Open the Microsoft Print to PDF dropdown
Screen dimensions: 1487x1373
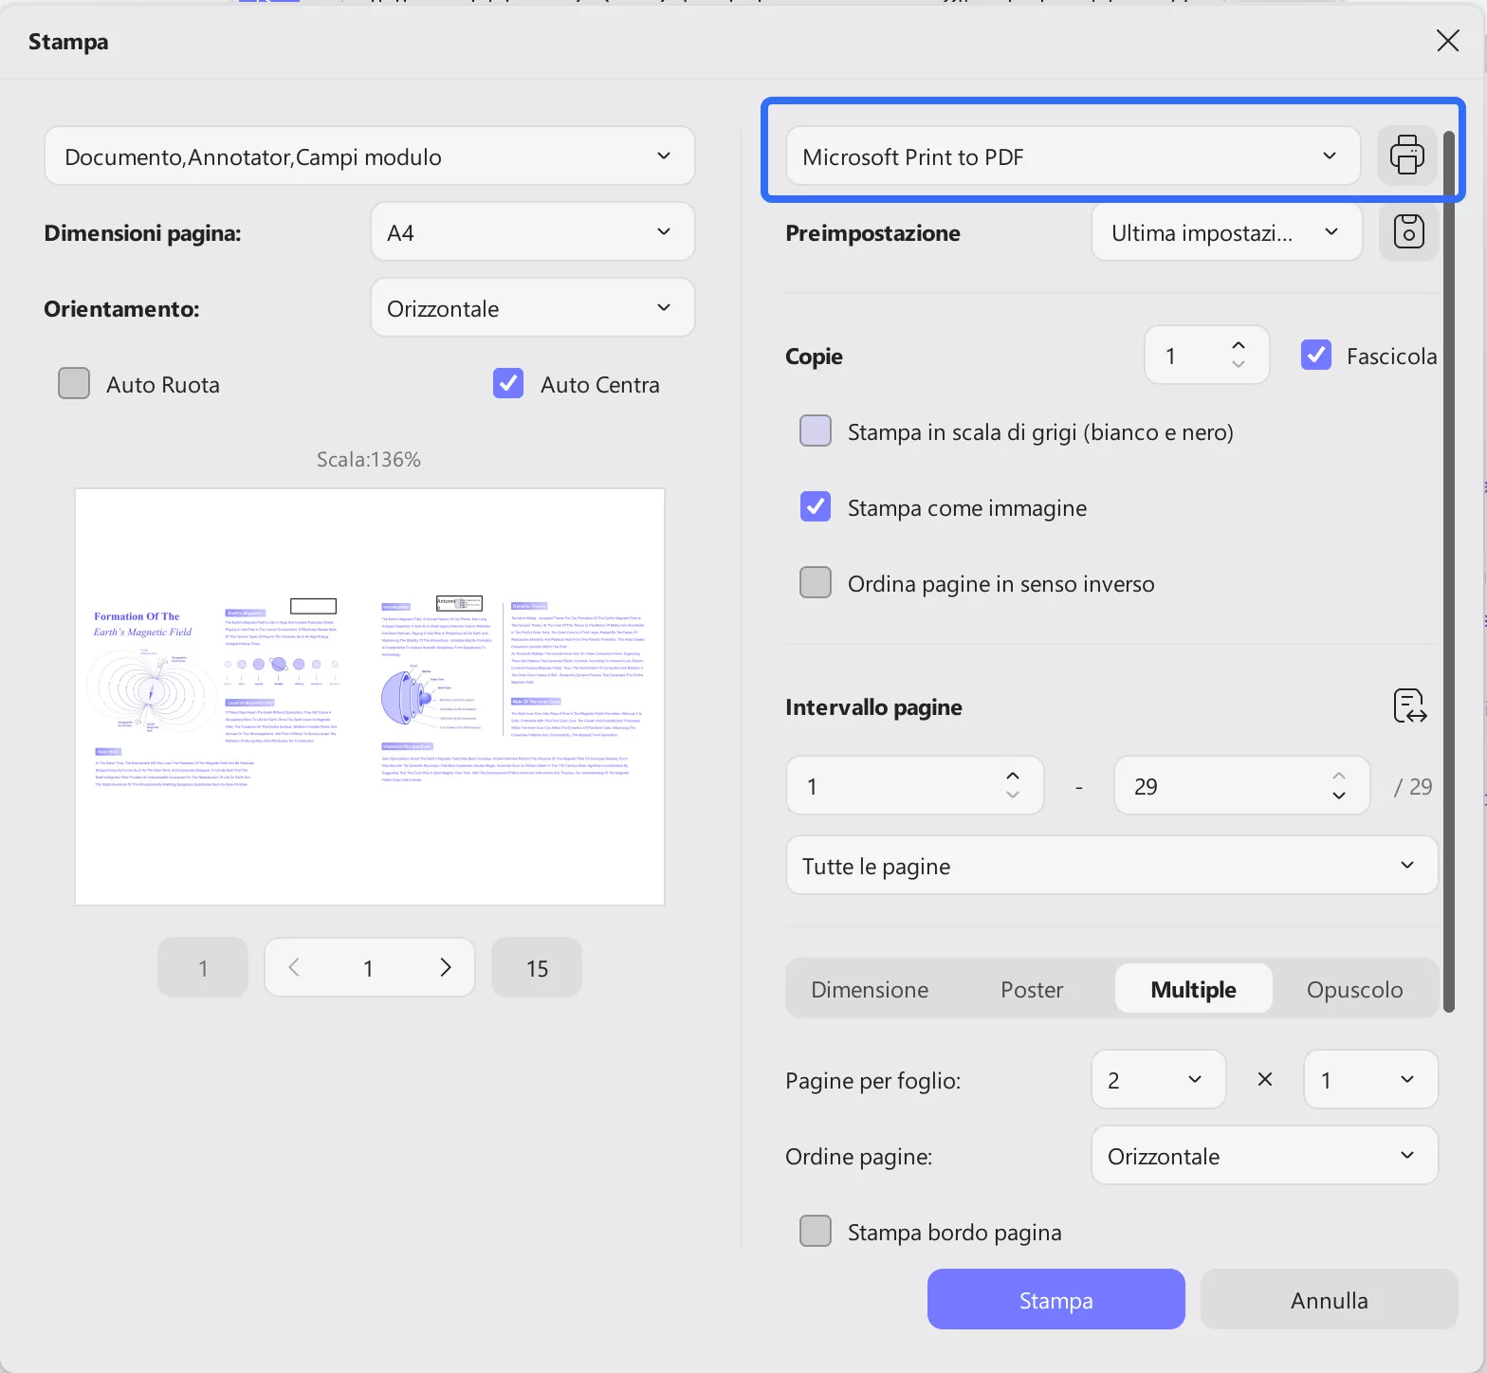tap(1073, 156)
